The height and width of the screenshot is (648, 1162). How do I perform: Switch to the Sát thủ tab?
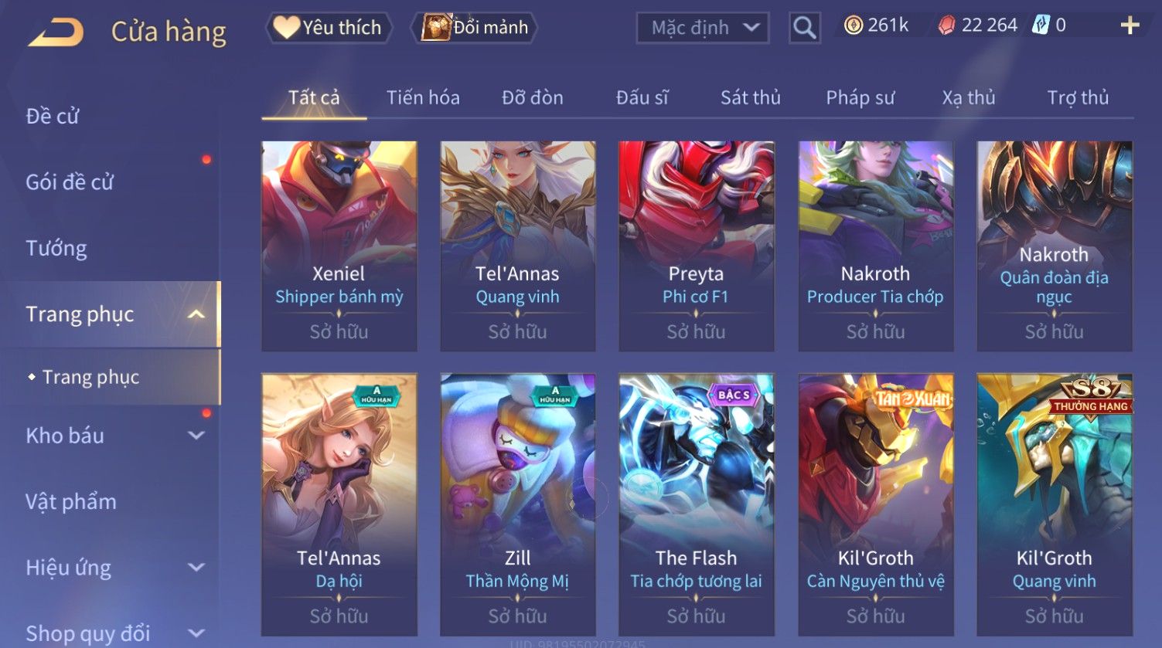pos(750,97)
